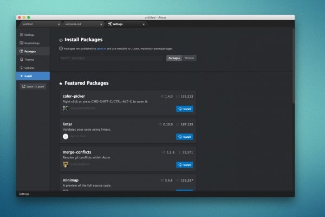Click the Search packages input field

(111, 58)
